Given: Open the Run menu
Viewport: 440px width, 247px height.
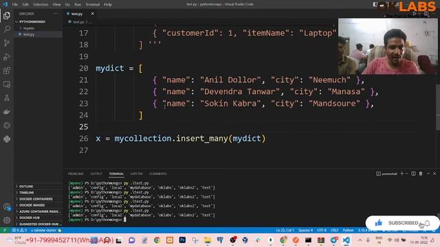Looking at the screenshot, I should [x=78, y=5].
